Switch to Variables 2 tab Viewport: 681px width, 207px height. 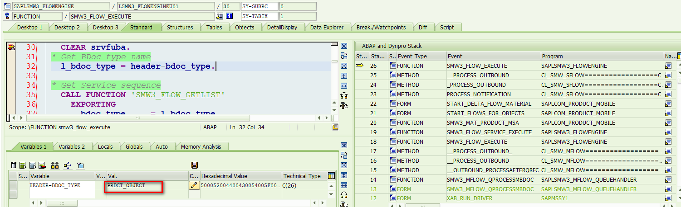(72, 146)
